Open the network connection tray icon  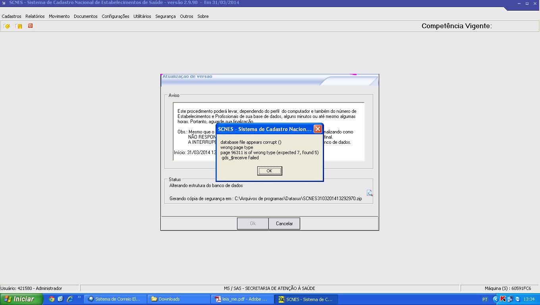tap(510, 299)
